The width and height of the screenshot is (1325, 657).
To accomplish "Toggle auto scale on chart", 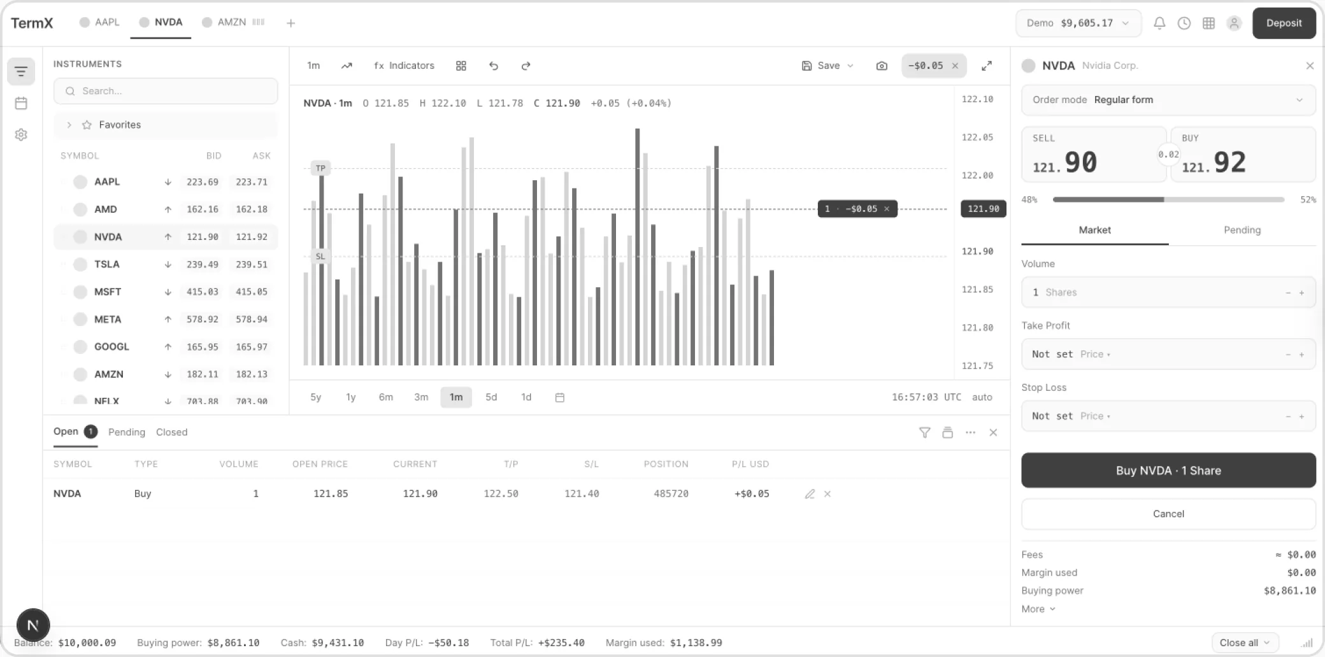I will [982, 397].
